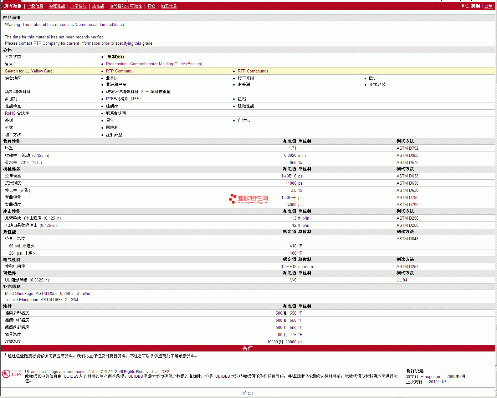This screenshot has width=497, height=398.
Task: Select the 66 psi 未退火 row label
Action: coord(22,246)
